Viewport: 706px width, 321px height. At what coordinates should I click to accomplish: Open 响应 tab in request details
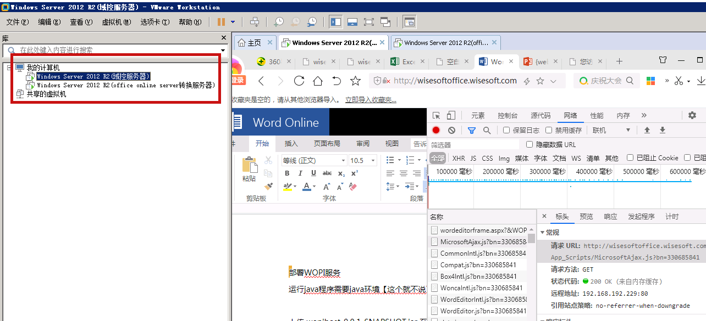[610, 217]
